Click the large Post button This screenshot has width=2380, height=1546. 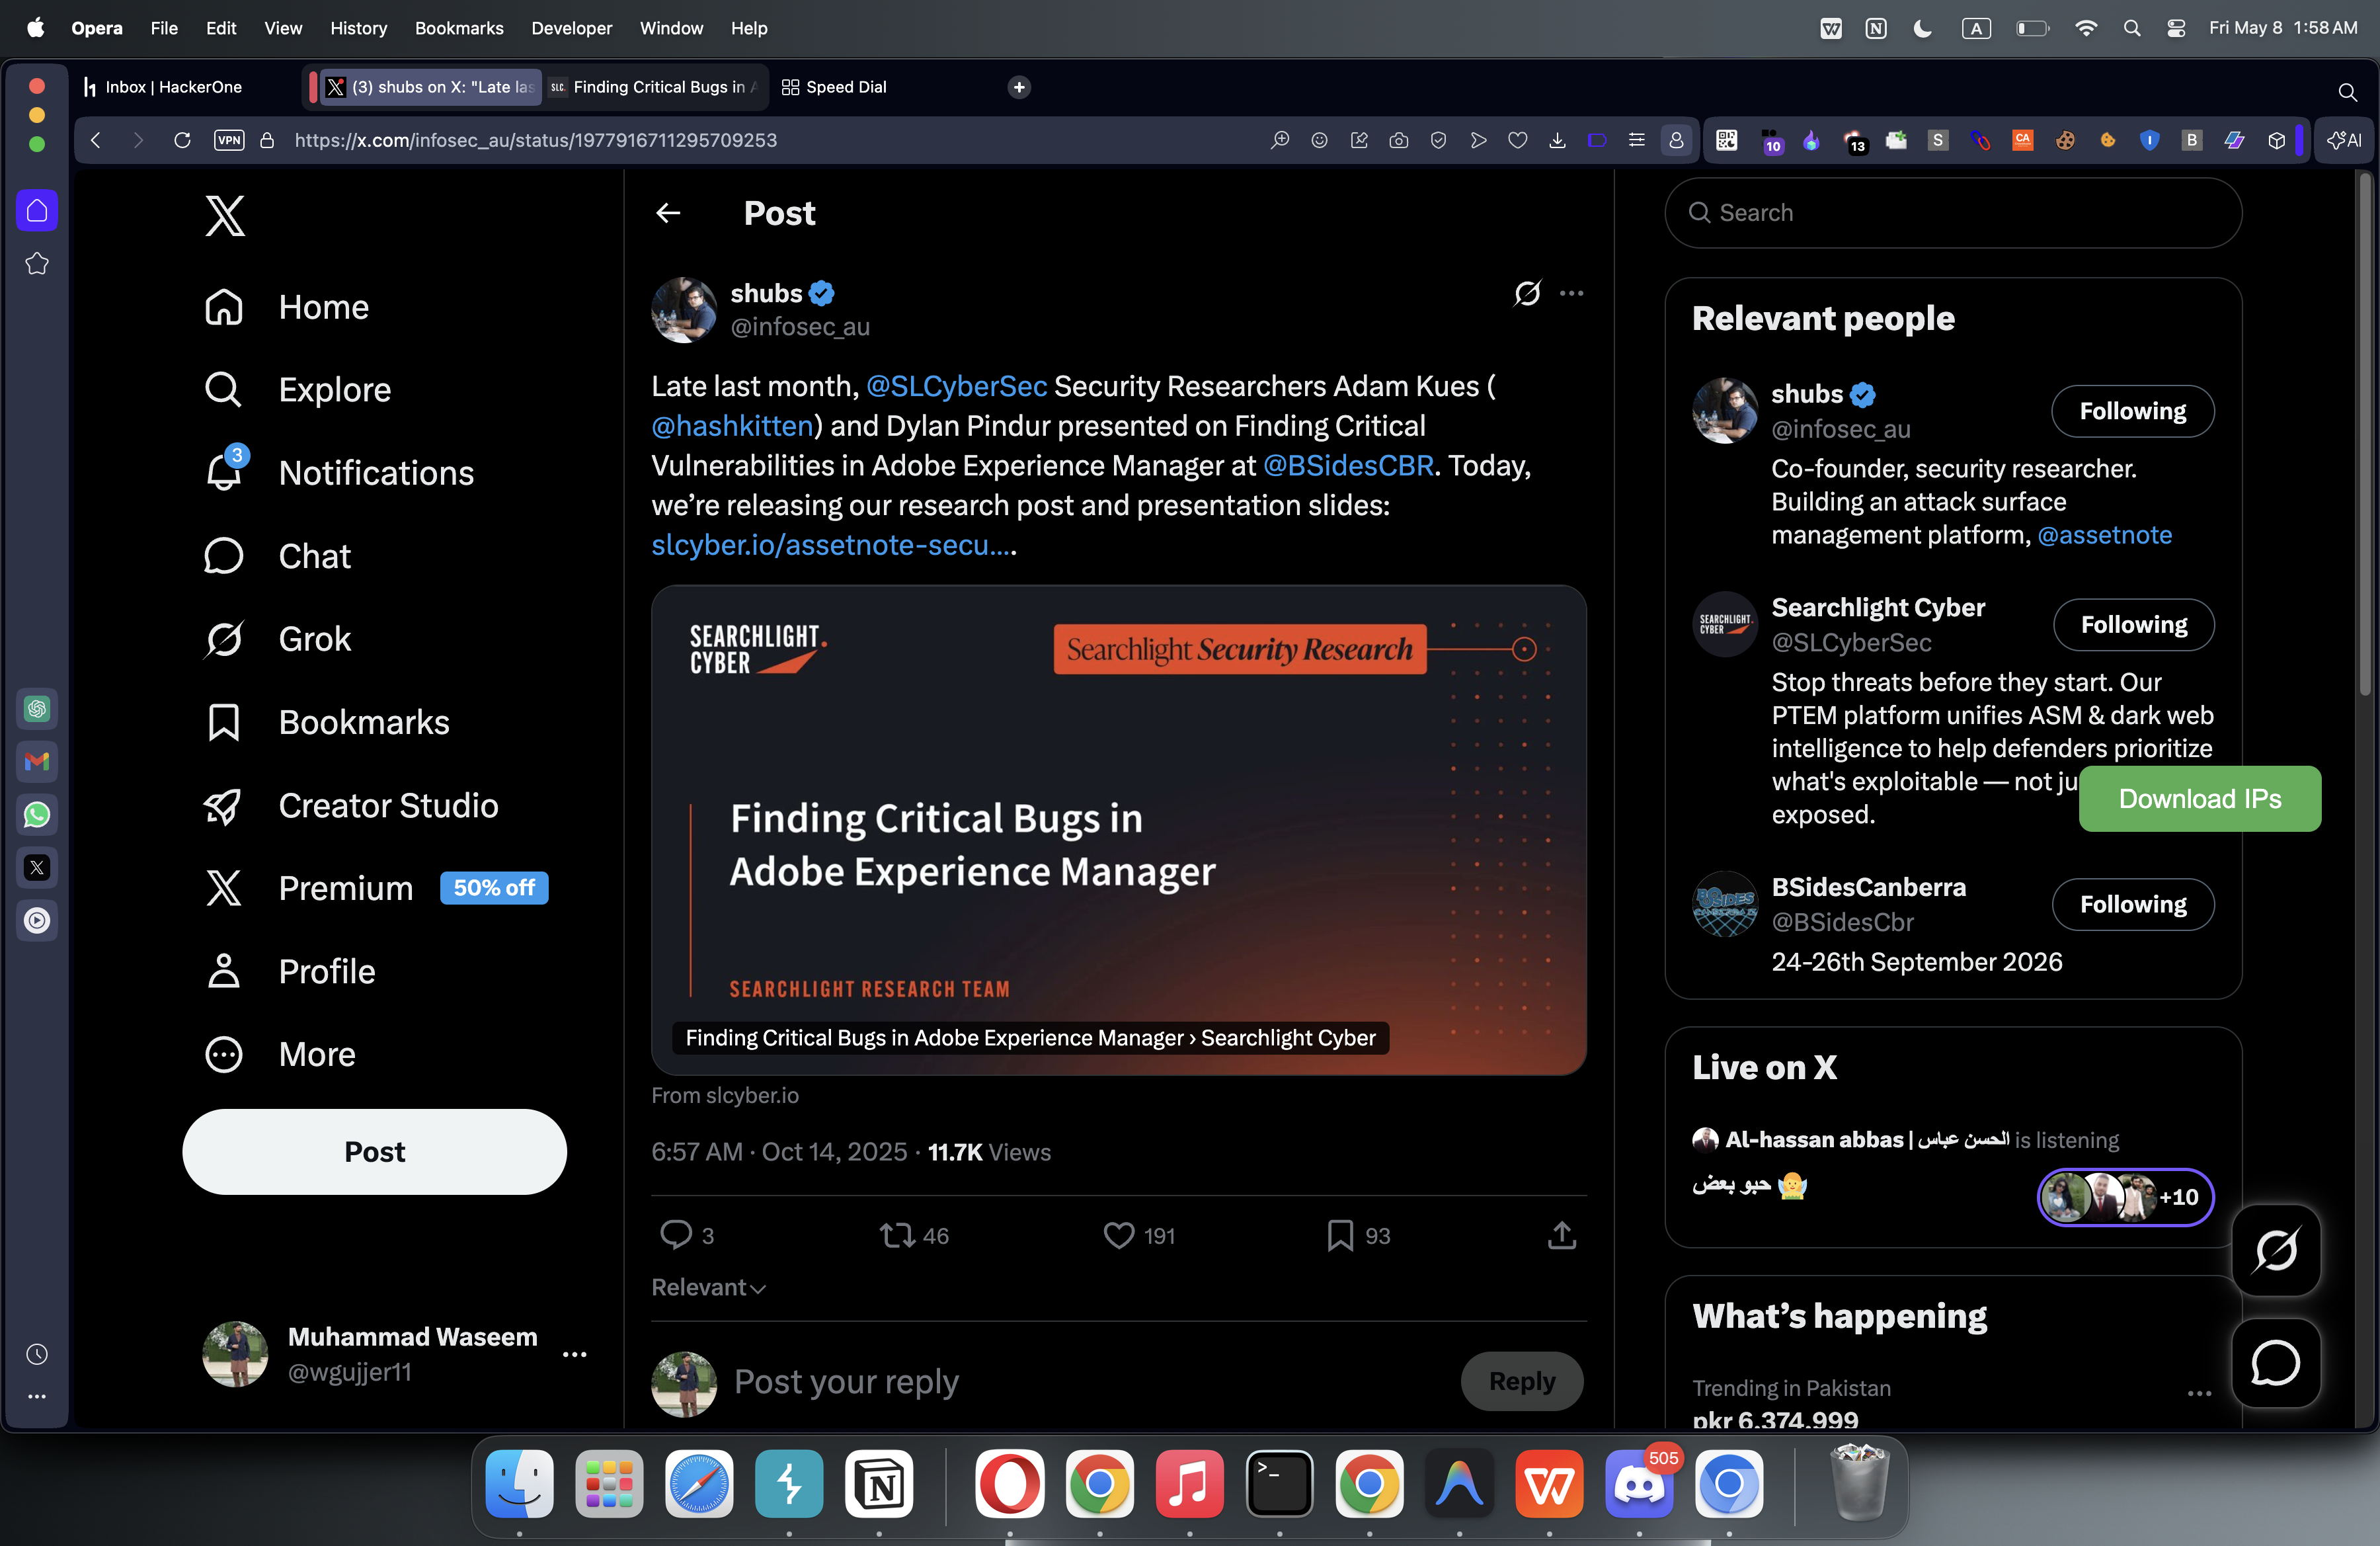374,1151
